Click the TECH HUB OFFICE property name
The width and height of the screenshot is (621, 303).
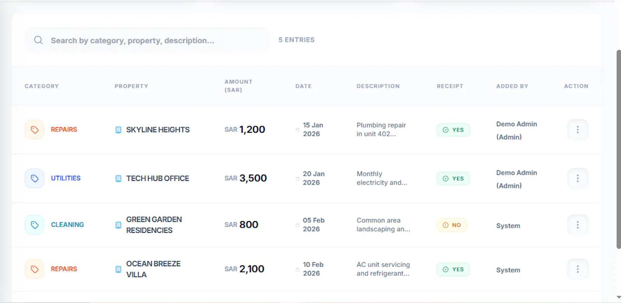pos(158,178)
